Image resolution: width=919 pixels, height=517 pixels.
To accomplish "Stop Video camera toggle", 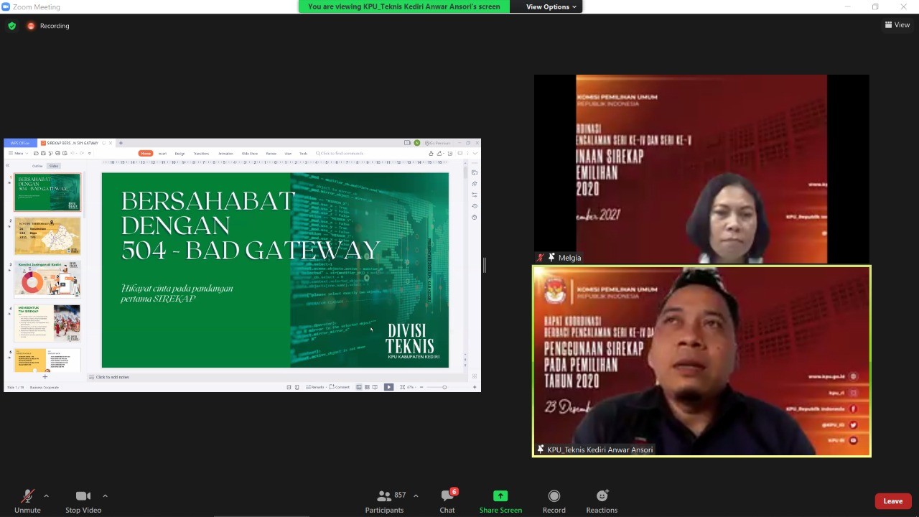I will coord(83,501).
